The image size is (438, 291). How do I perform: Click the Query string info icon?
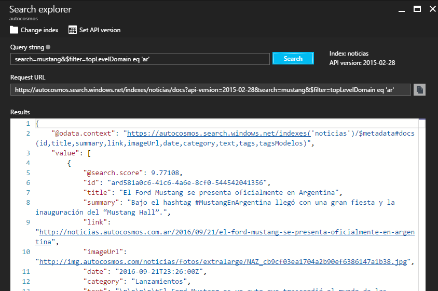point(48,47)
